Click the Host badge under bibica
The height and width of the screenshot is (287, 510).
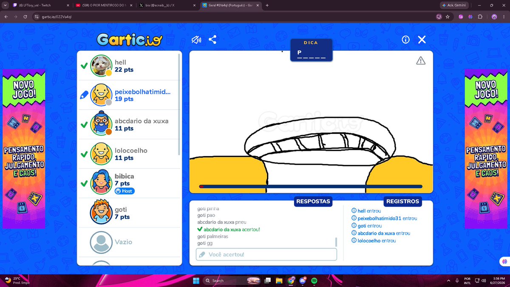tap(125, 191)
